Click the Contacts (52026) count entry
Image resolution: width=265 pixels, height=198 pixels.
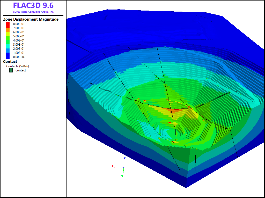click(18, 66)
